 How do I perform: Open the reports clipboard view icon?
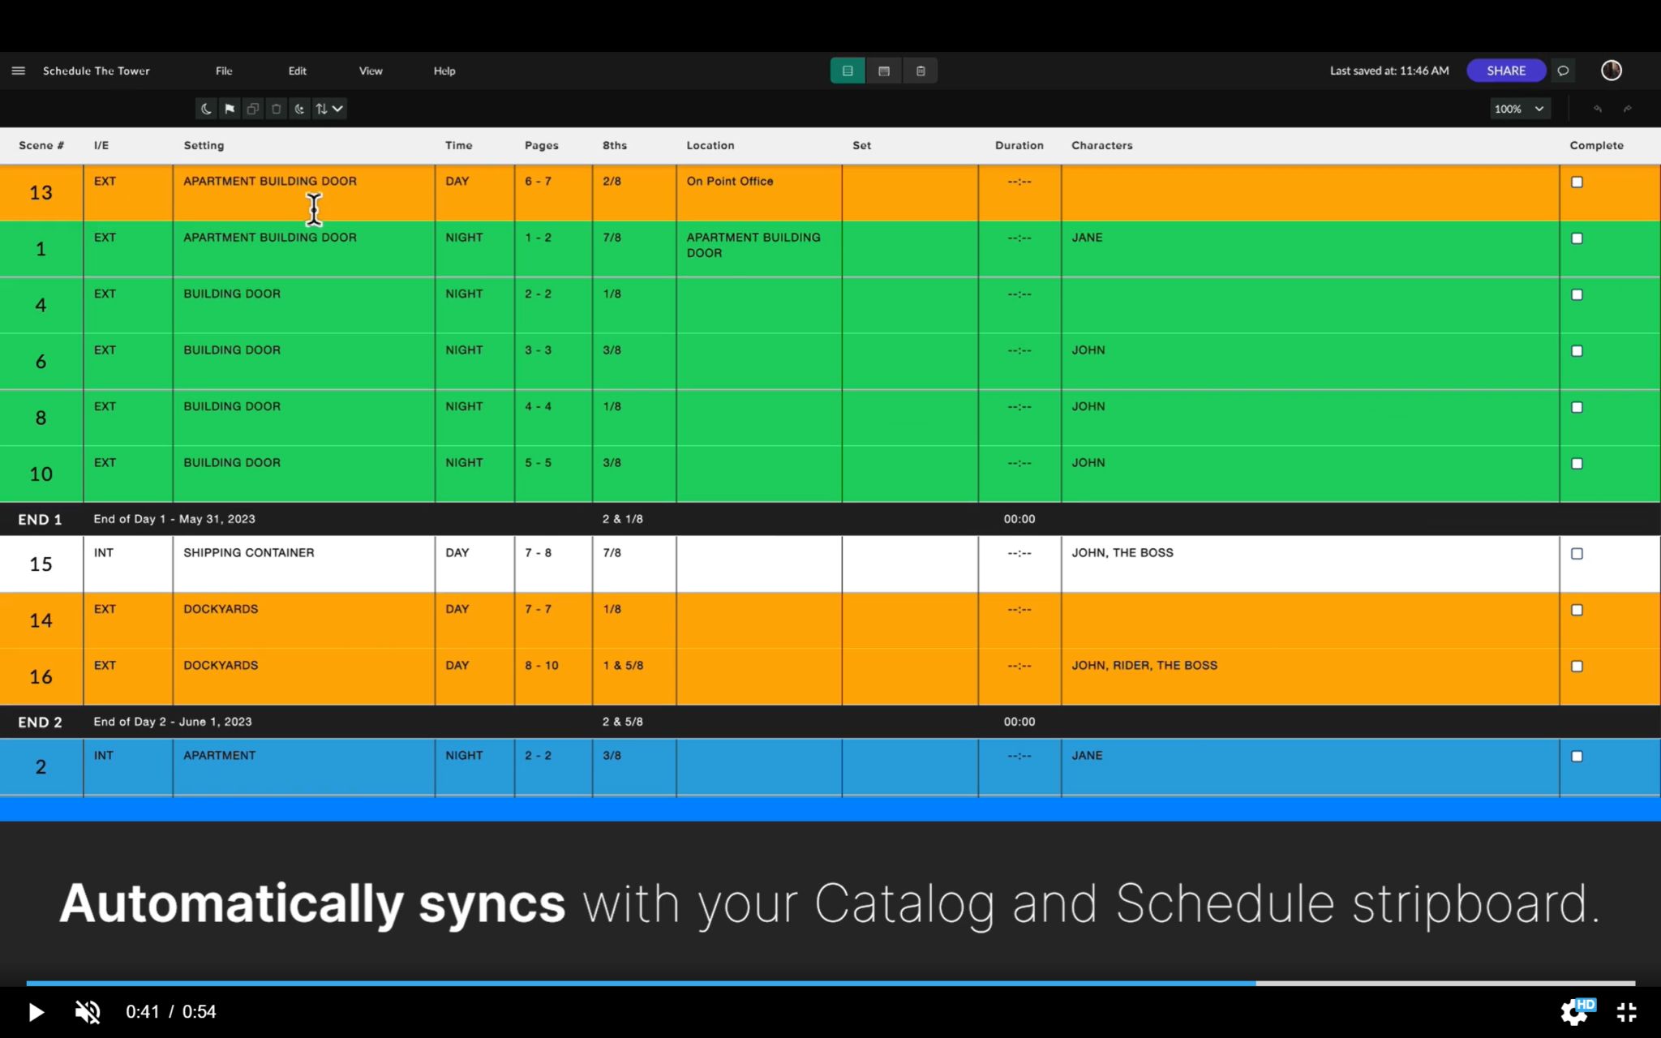921,71
